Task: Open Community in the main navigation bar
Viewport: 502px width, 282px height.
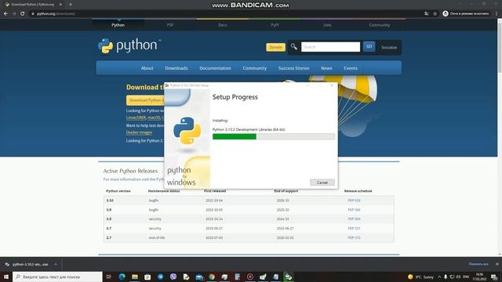Action: click(254, 68)
